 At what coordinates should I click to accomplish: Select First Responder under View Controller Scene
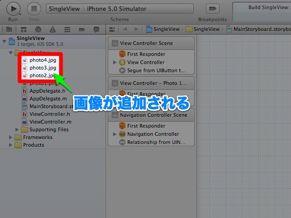146,54
